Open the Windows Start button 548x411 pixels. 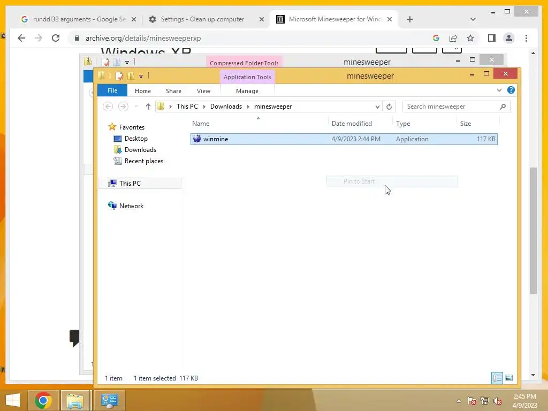click(13, 400)
